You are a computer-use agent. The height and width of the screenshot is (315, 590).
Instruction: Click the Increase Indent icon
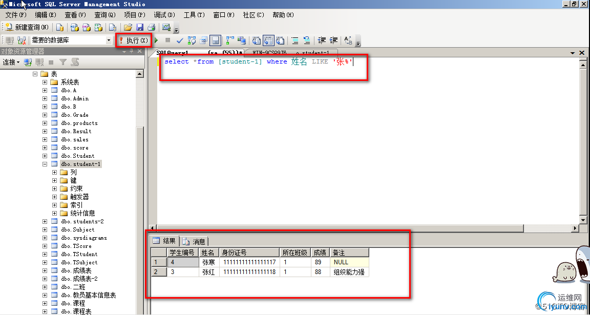point(333,40)
